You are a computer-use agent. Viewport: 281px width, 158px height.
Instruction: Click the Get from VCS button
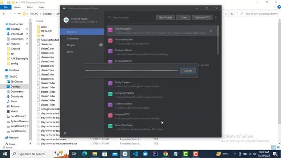tap(202, 18)
